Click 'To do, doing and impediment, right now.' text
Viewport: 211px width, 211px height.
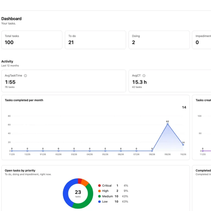(x=28, y=174)
